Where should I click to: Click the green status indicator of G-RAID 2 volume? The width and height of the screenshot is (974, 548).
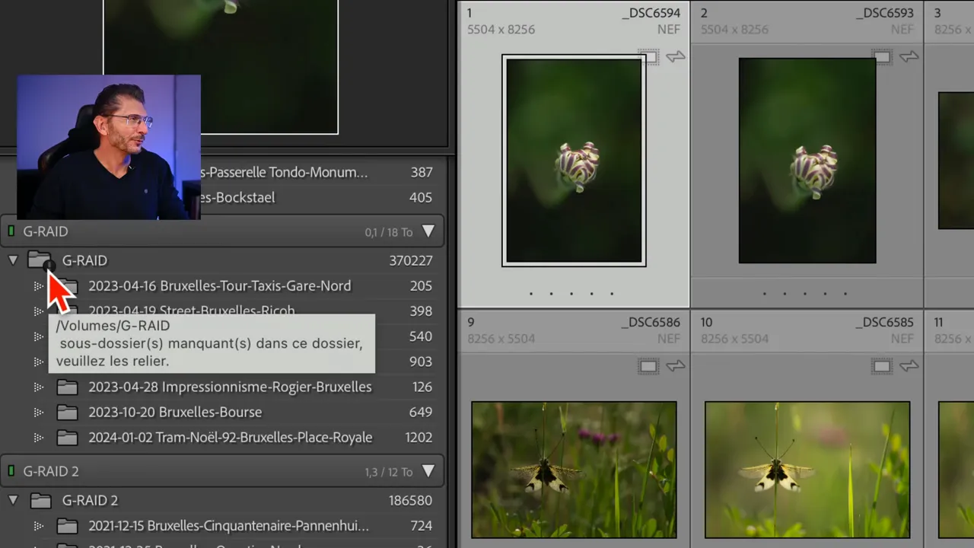point(11,471)
